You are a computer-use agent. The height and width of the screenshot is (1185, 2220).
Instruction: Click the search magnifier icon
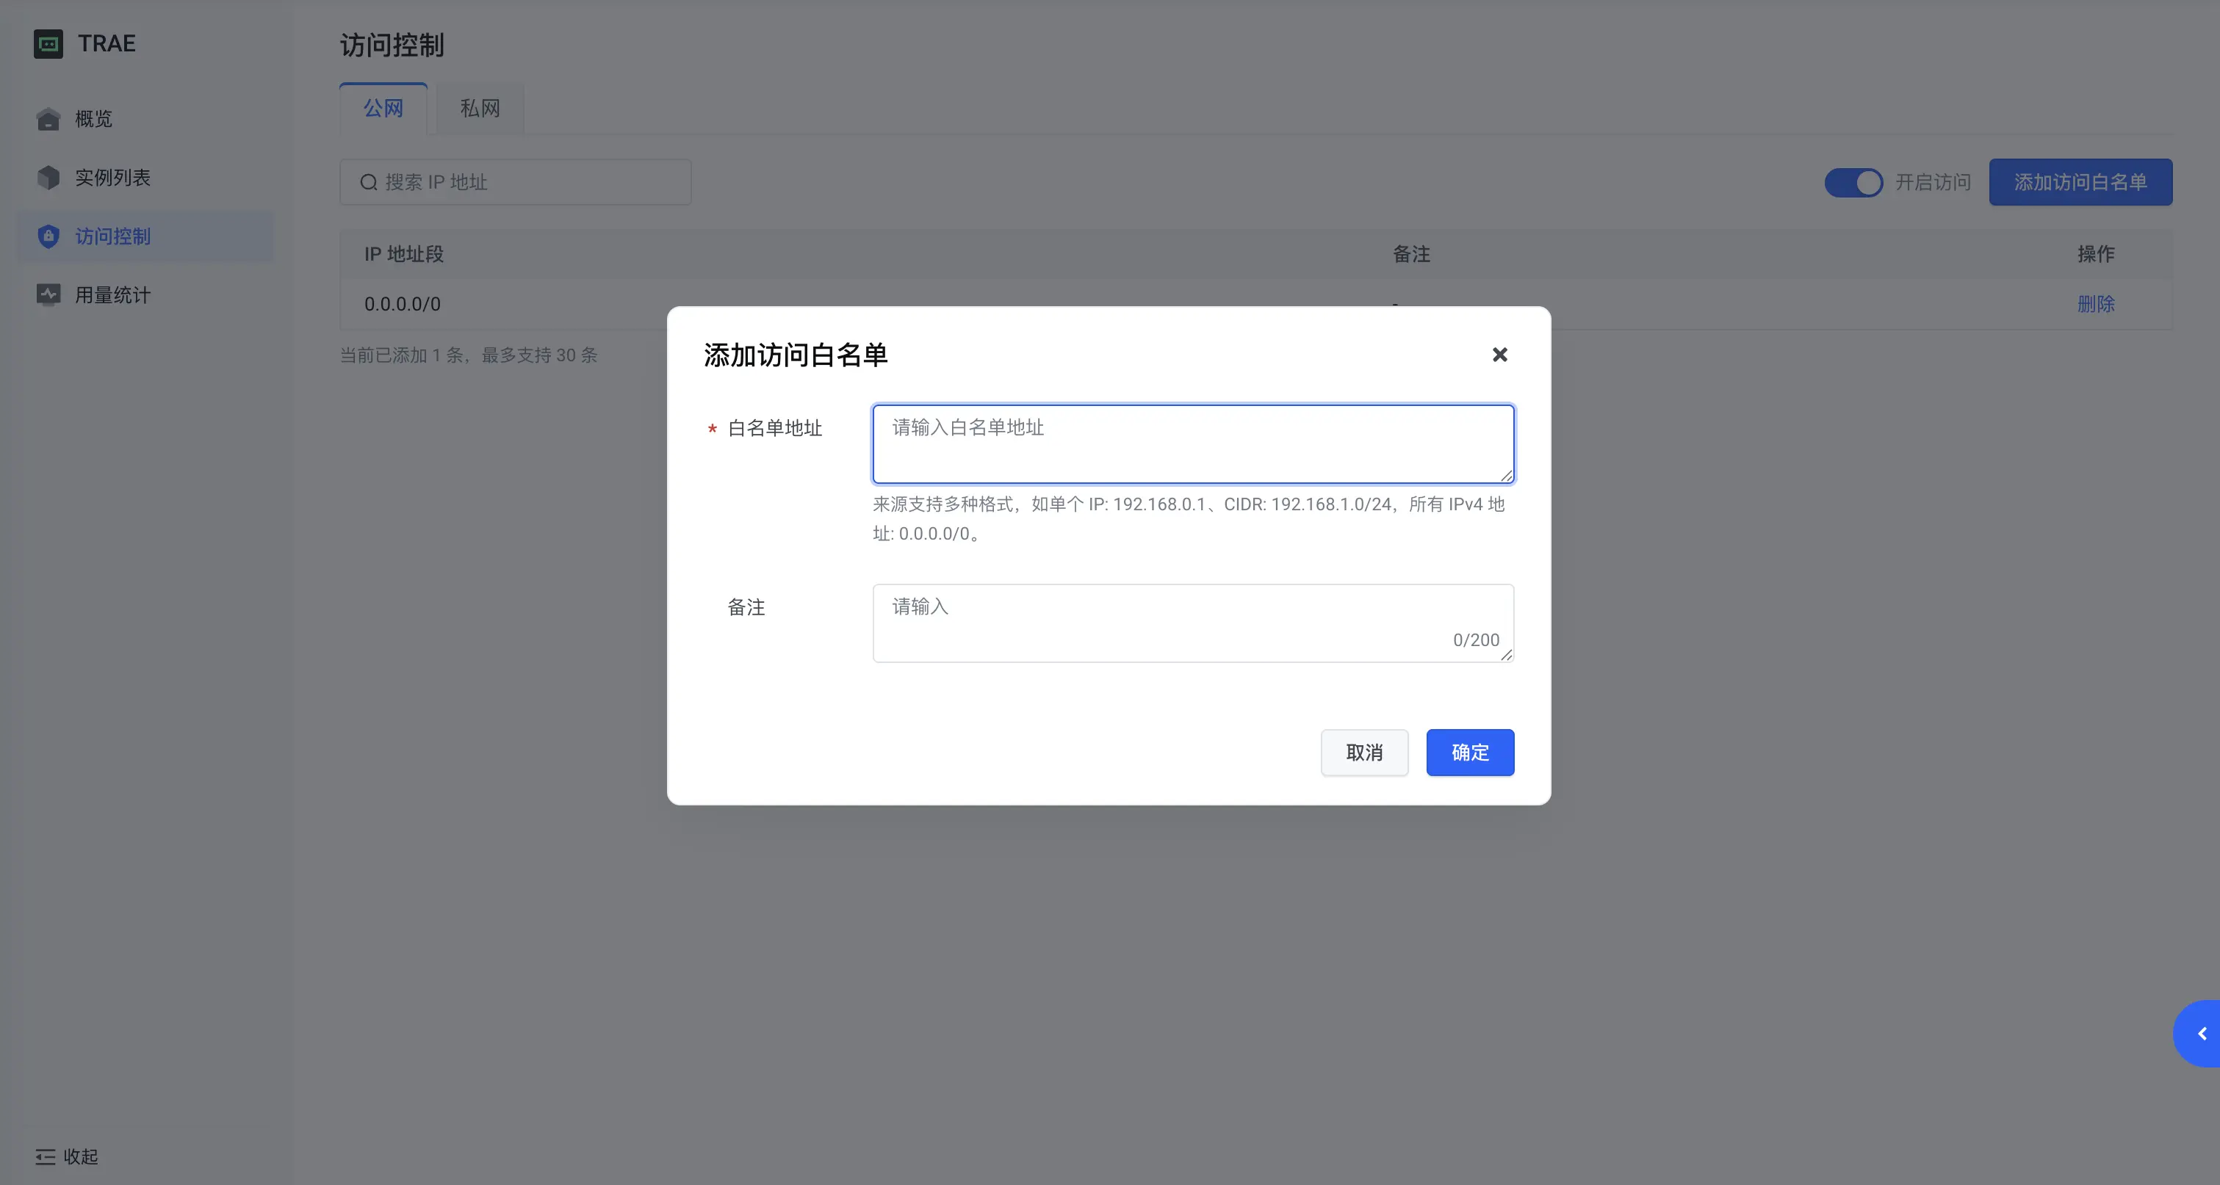click(369, 183)
